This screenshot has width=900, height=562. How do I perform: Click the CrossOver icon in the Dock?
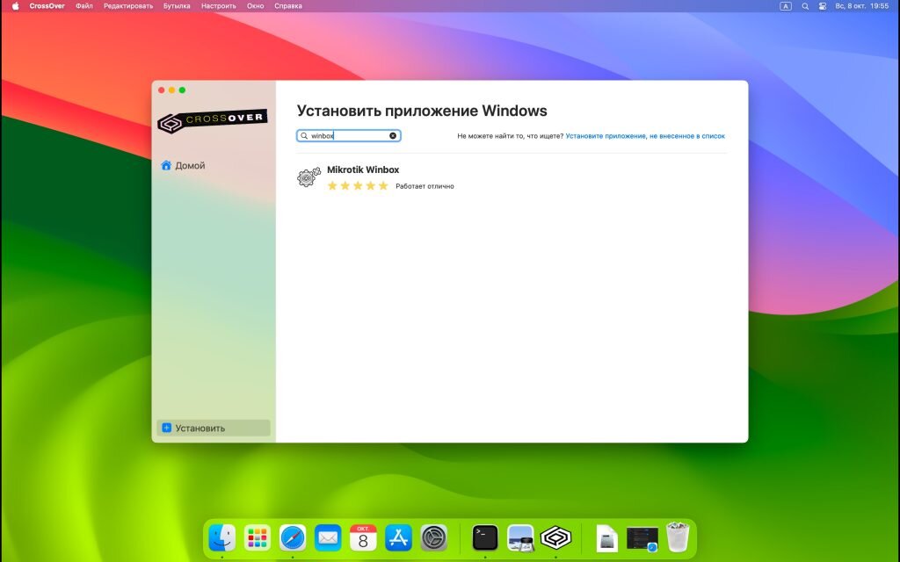[555, 538]
